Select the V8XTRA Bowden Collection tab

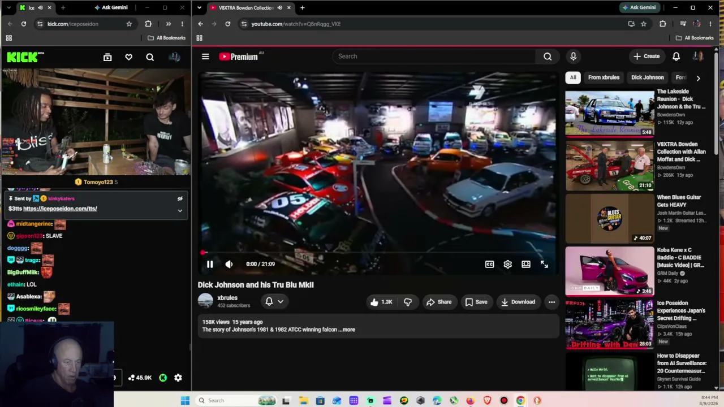tap(250, 7)
